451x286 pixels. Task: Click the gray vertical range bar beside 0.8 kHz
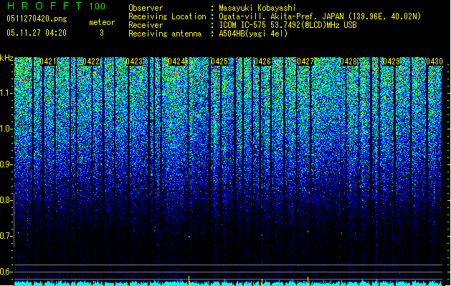14,220
